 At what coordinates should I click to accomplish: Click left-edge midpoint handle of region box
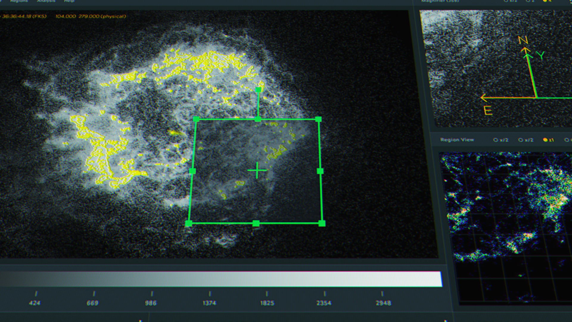[x=192, y=171]
